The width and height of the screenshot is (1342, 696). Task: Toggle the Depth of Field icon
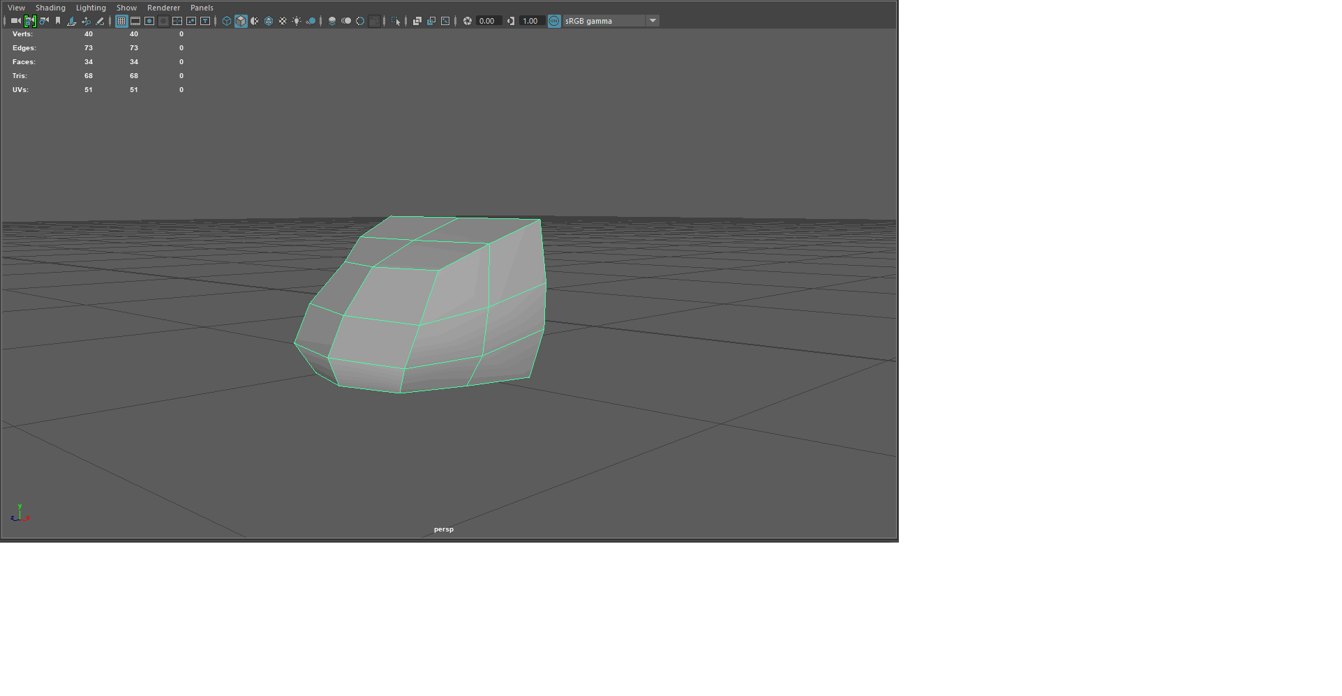(374, 21)
